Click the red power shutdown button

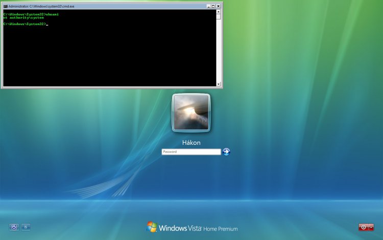363,227
